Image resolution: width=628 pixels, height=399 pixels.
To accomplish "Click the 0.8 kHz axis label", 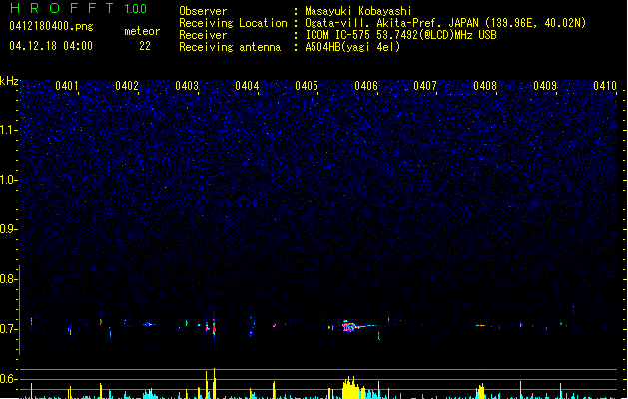I will (x=9, y=279).
